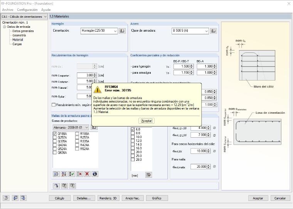Screen dimensions: 293x209
Task: Open steel reinforcement library book icon
Action: 213,31
